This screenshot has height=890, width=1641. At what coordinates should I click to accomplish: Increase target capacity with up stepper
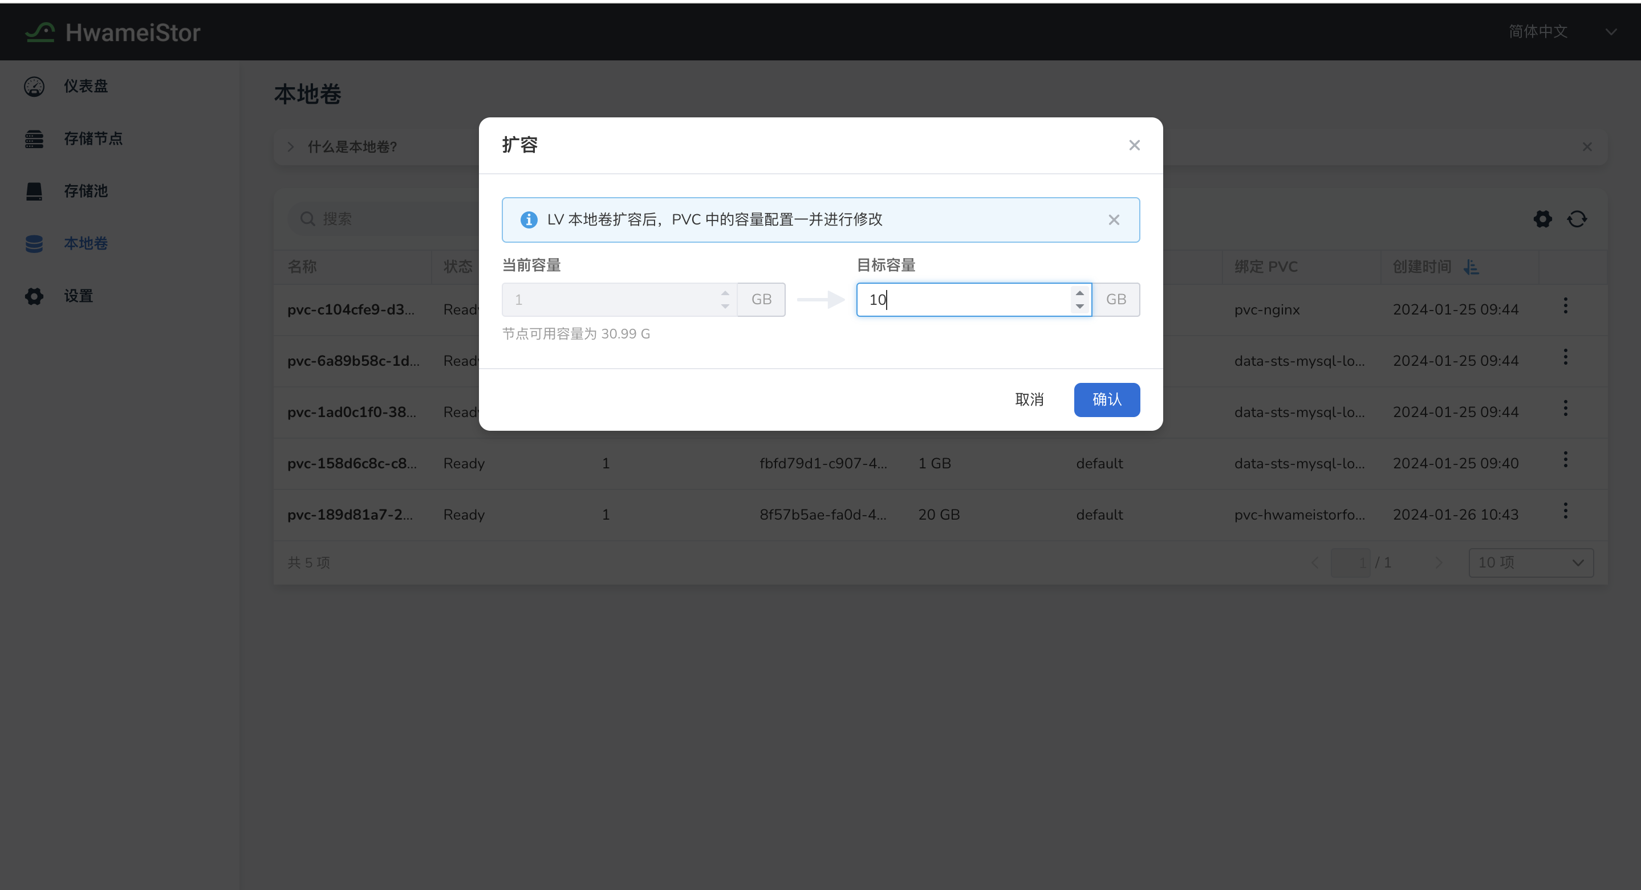[1079, 293]
